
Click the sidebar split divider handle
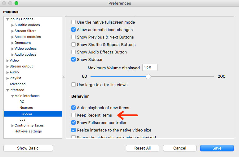(x=64, y=77)
